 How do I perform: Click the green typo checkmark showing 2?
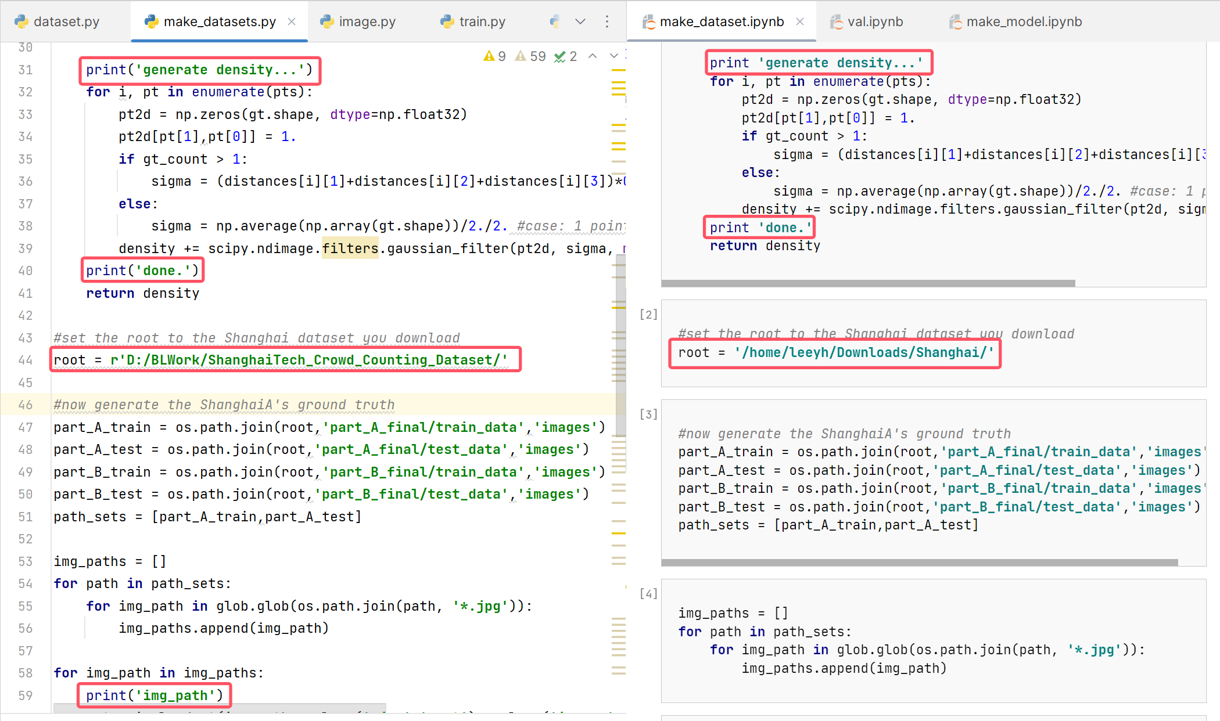click(565, 56)
